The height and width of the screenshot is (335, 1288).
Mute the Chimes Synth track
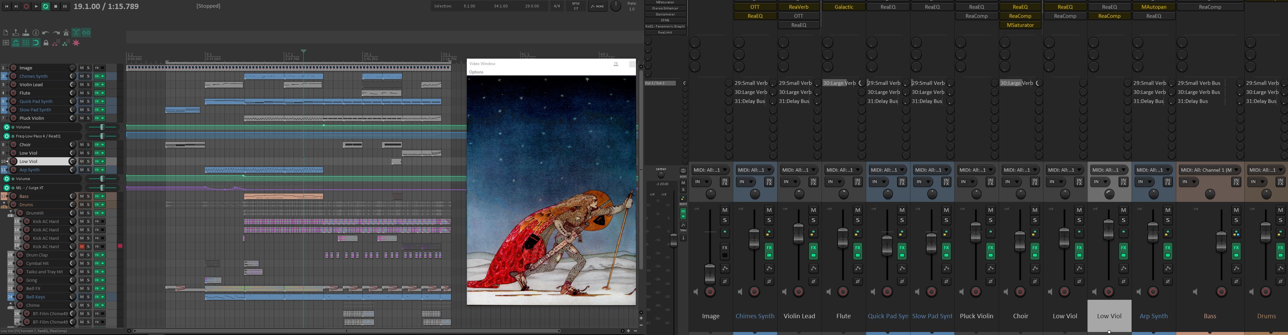(x=82, y=76)
